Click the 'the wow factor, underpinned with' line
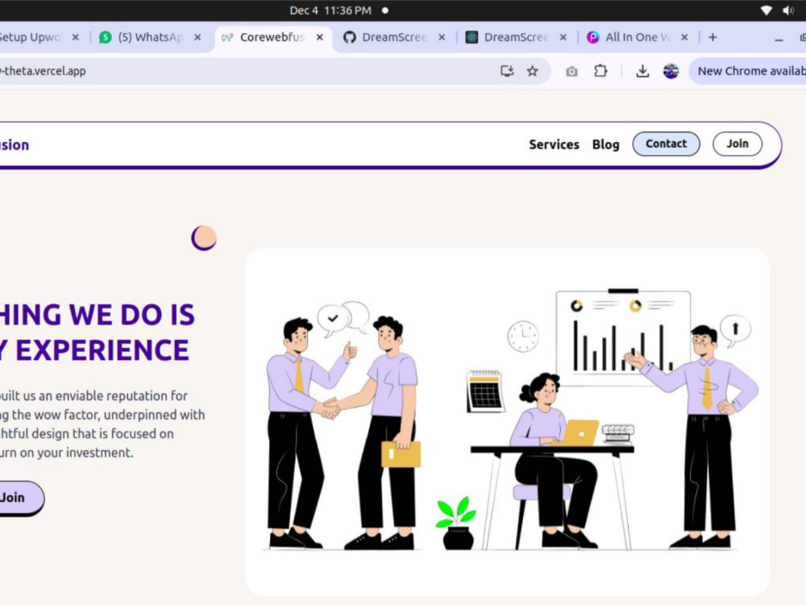The height and width of the screenshot is (605, 806). 102,415
